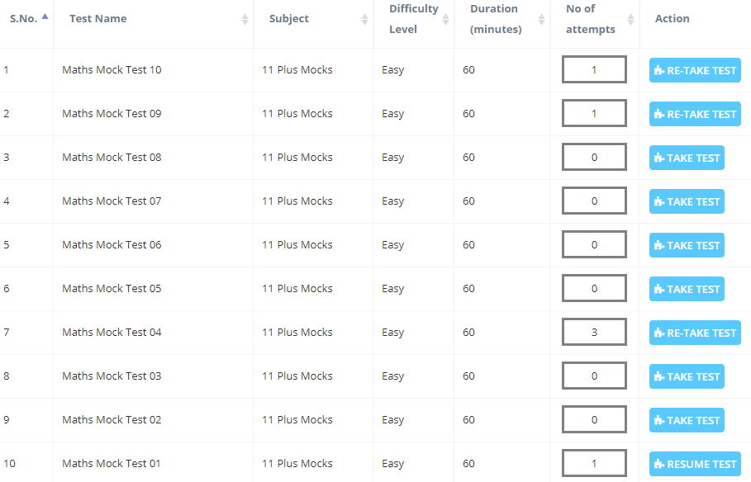Sort table by S.No. arrow icon
751x482 pixels.
click(x=45, y=17)
